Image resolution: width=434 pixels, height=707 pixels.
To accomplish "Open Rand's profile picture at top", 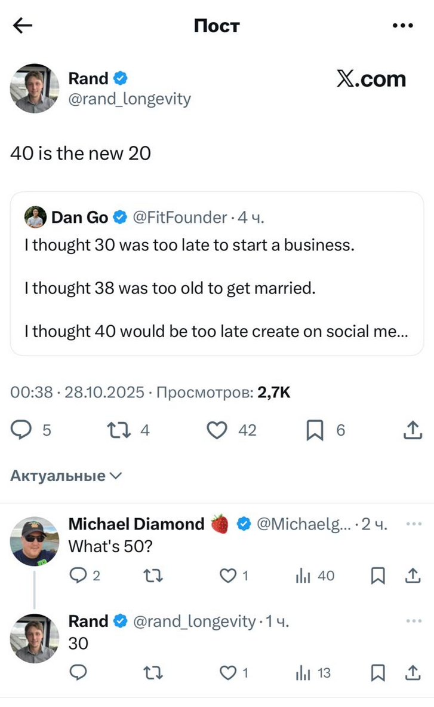I will point(35,88).
